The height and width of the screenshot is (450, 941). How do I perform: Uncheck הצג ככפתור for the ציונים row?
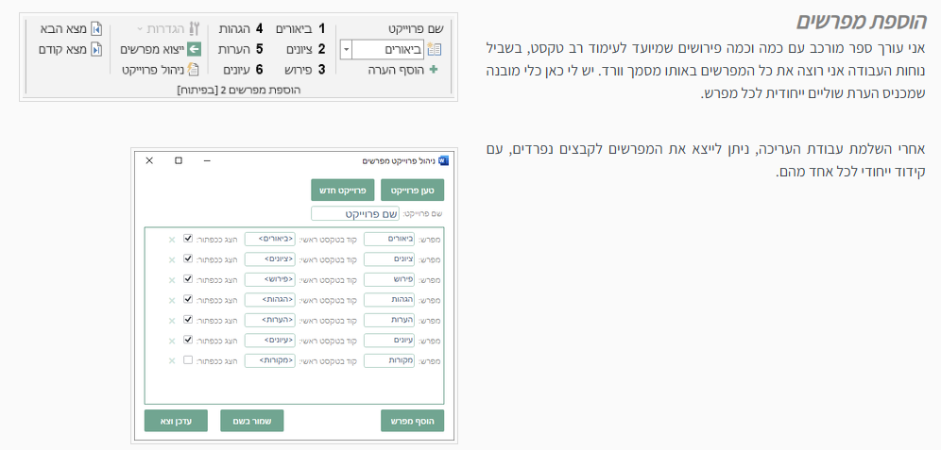pos(188,258)
